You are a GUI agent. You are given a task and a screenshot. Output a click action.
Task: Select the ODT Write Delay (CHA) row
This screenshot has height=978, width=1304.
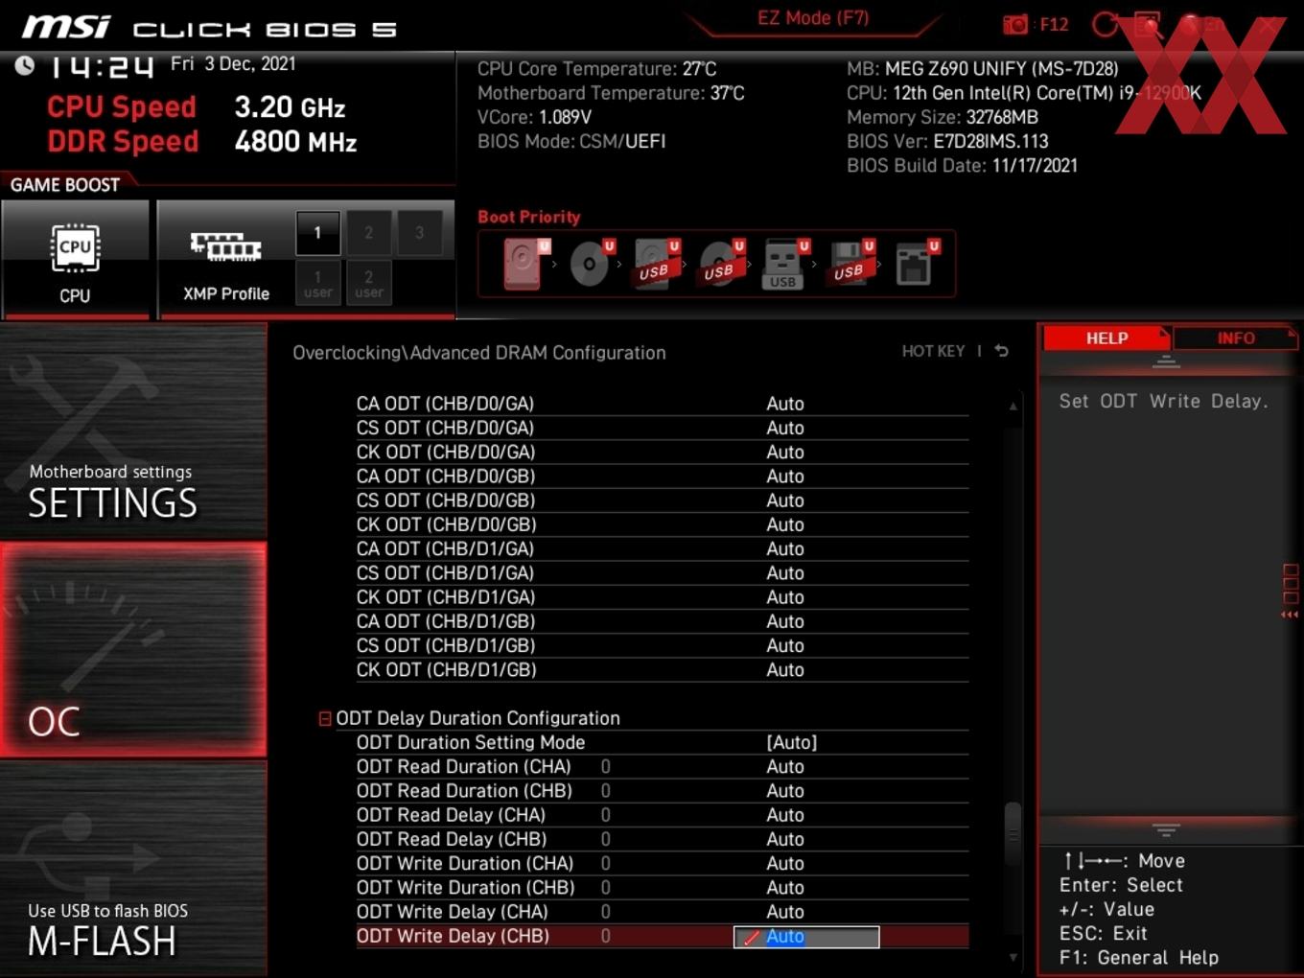[662, 911]
